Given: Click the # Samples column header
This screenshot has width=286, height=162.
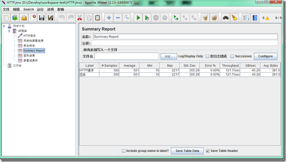Looking at the screenshot, I should point(109,66).
